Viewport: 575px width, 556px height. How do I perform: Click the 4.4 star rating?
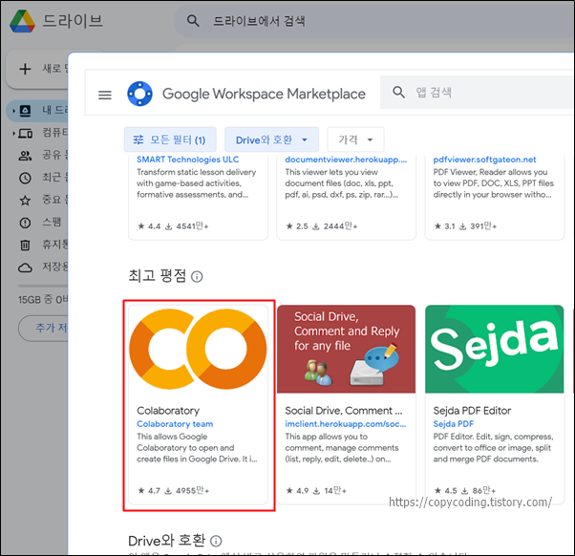[x=149, y=226]
